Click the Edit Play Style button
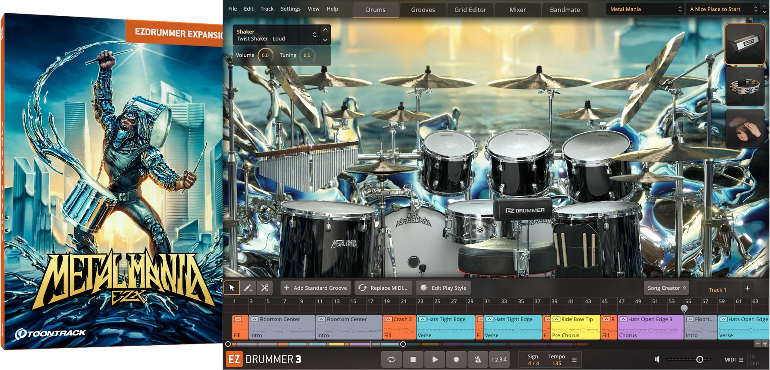Screen dimensions: 770x370 [x=443, y=288]
